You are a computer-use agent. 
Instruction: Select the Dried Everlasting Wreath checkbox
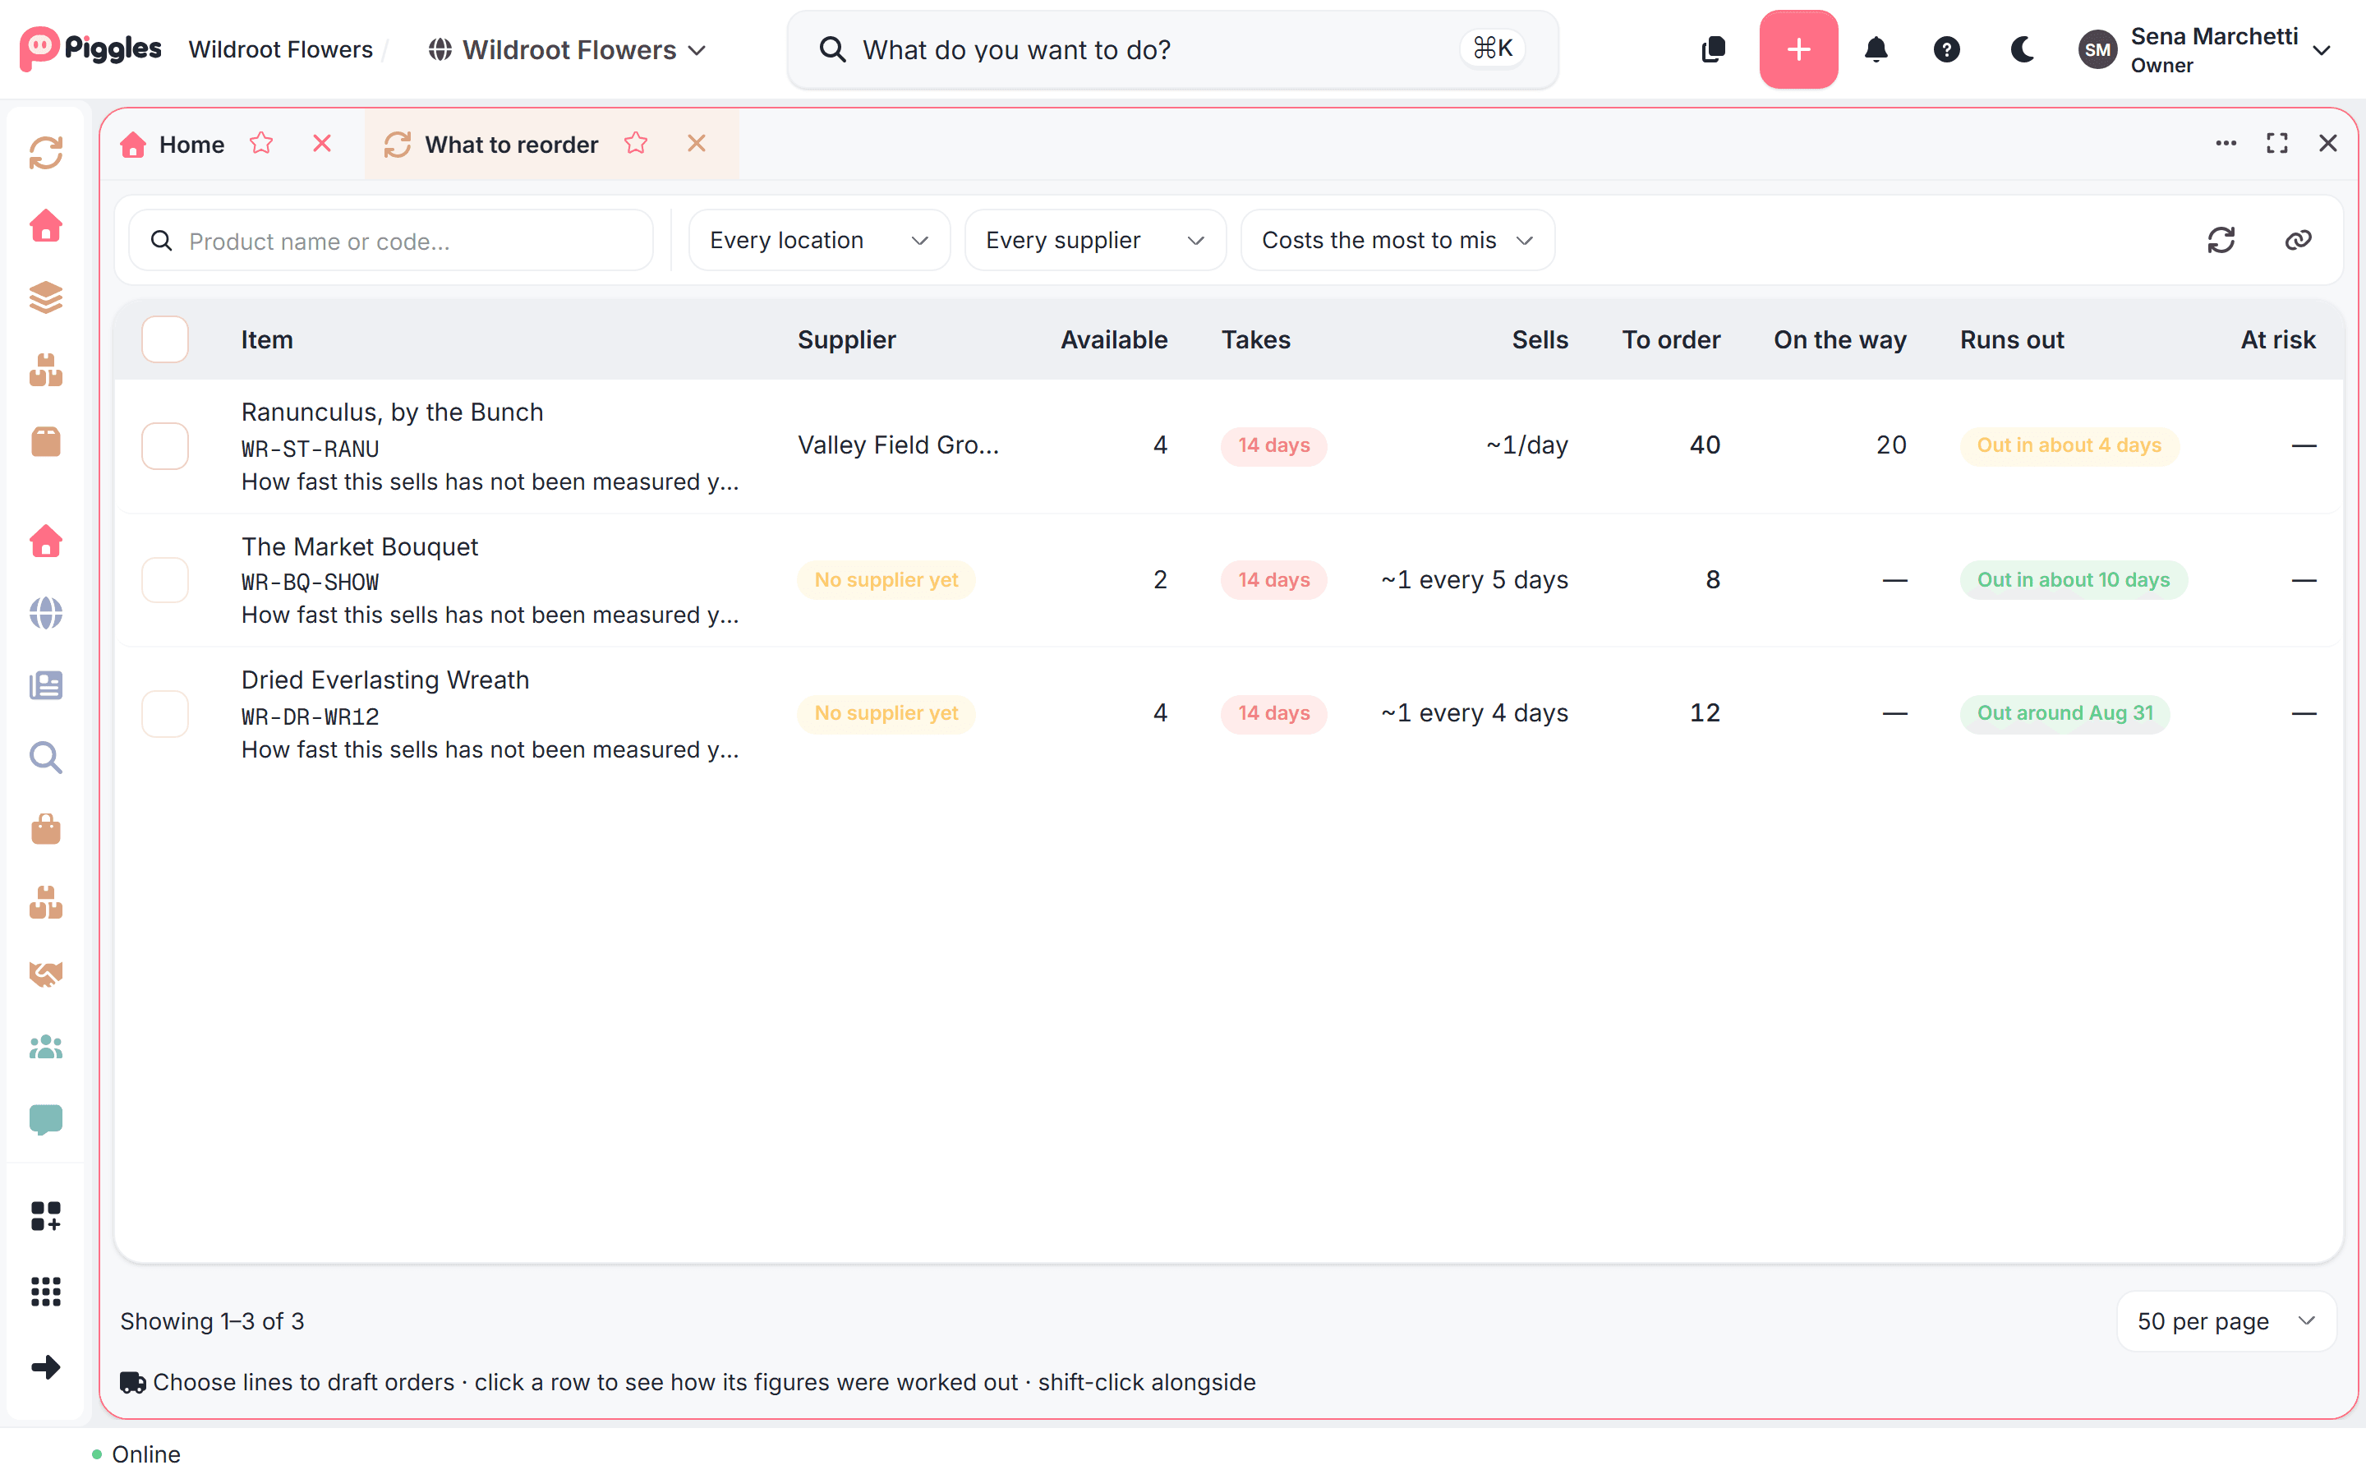[164, 714]
